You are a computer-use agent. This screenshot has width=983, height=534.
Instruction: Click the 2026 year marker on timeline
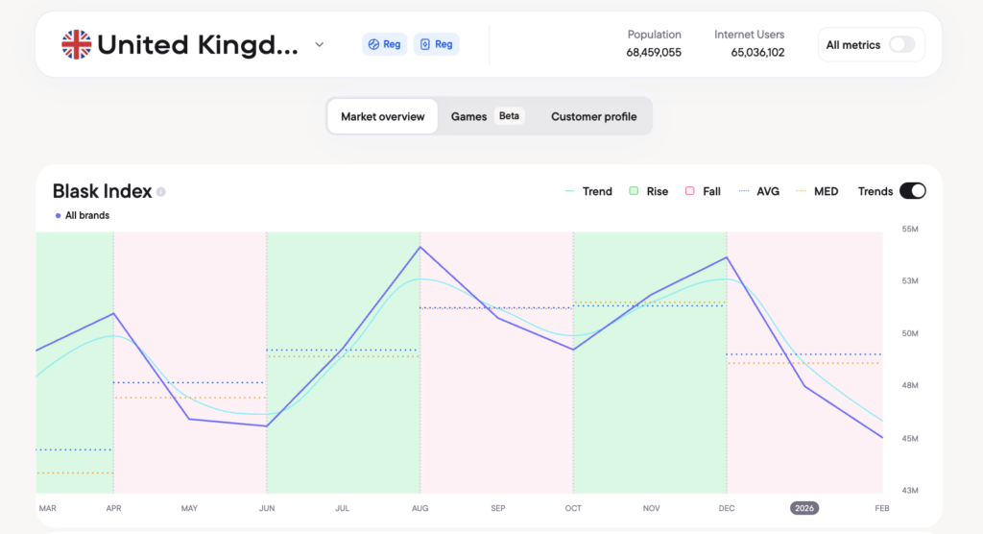point(805,508)
